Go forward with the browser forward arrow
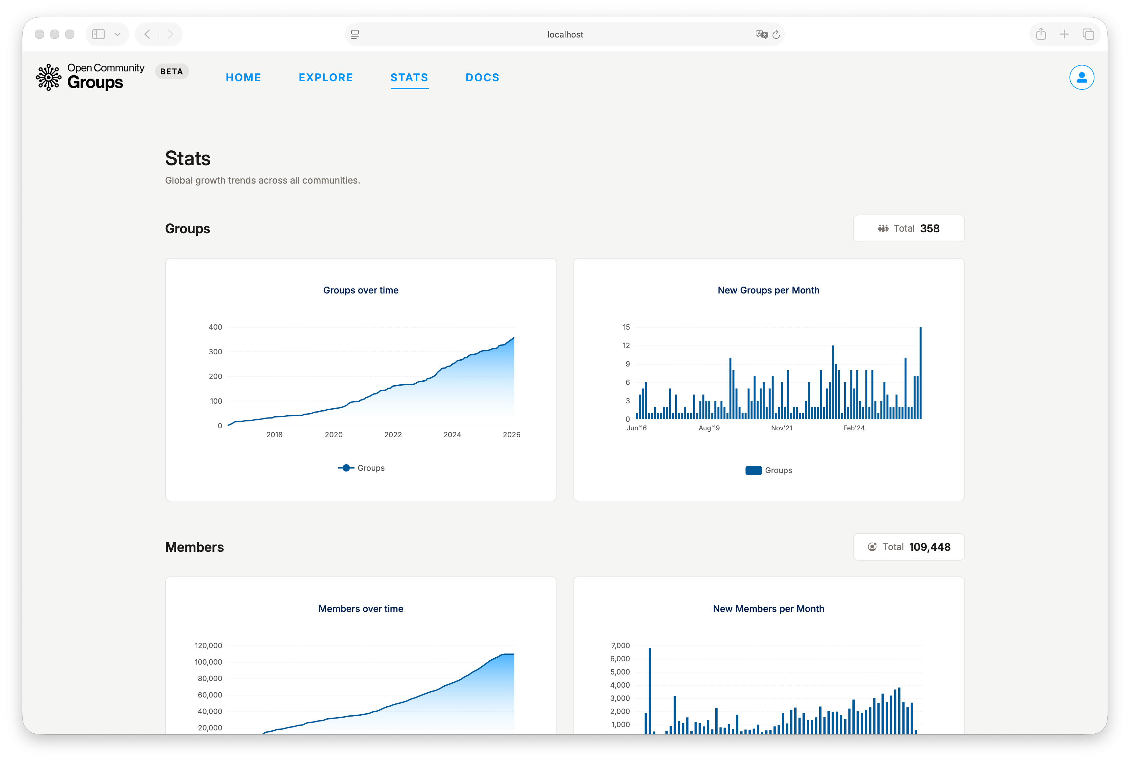Image resolution: width=1130 pixels, height=762 pixels. click(170, 34)
